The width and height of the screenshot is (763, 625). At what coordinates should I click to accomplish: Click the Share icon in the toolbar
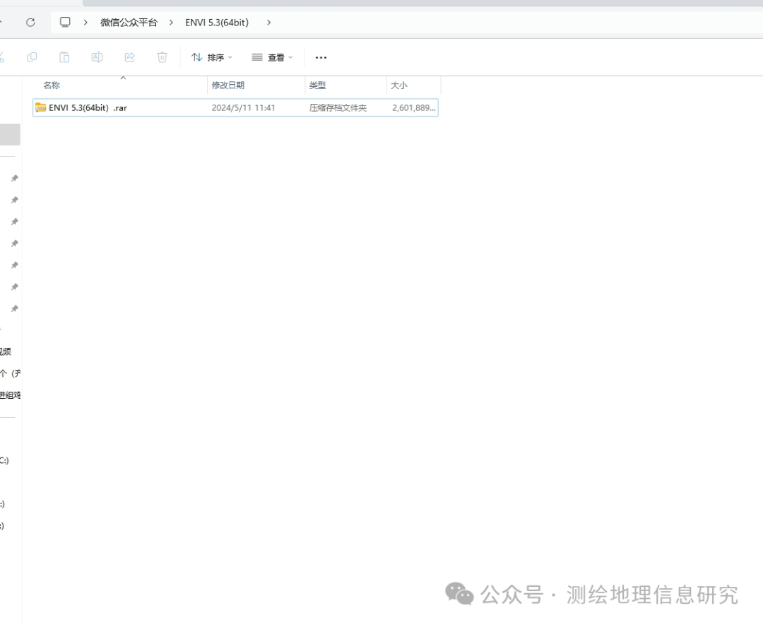coord(129,57)
